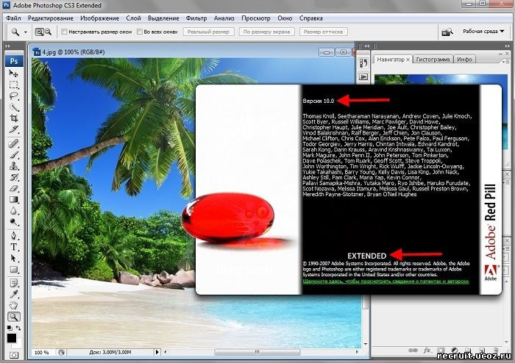515x363 pixels.
Task: Reset to default foreground and background colors
Action: (x=10, y=328)
